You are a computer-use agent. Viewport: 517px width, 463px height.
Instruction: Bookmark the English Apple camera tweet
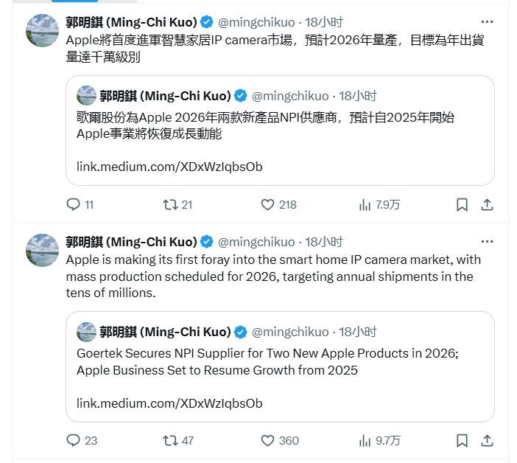pyautogui.click(x=462, y=441)
